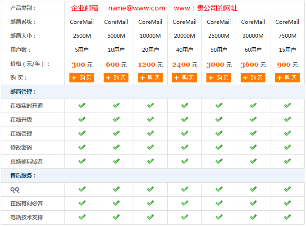Click the 300 元 price

[82, 64]
